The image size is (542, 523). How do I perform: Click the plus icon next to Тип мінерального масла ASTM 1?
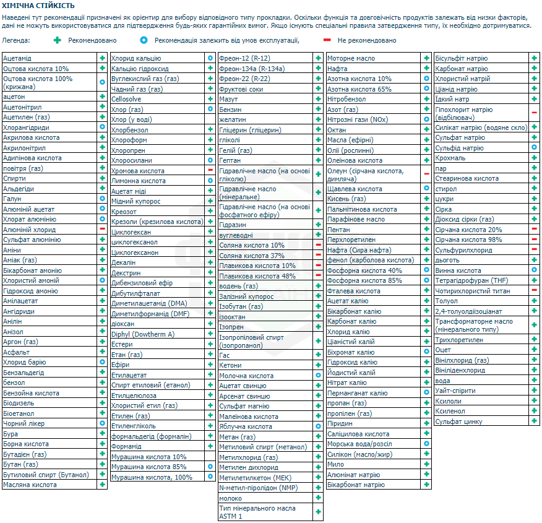pos(319,512)
